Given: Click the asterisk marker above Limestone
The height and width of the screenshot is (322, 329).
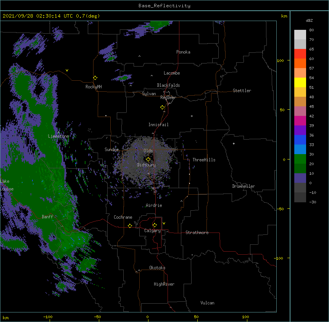Looking at the screenshot, I should pos(58,132).
